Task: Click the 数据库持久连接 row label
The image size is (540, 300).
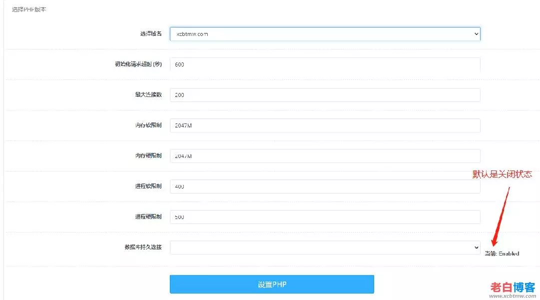Action: coord(142,247)
